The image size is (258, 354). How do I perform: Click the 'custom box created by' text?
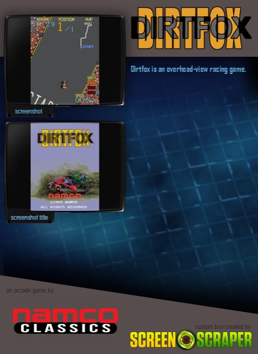(x=223, y=327)
